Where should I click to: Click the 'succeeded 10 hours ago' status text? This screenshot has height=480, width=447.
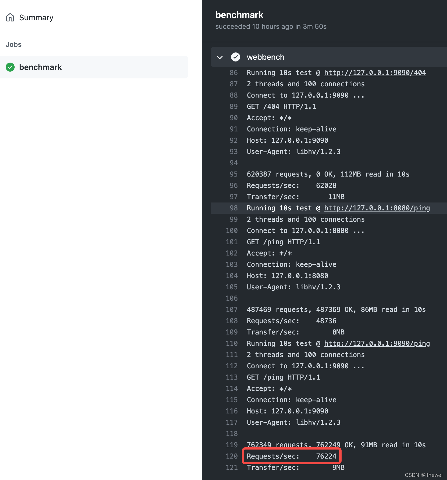click(271, 27)
